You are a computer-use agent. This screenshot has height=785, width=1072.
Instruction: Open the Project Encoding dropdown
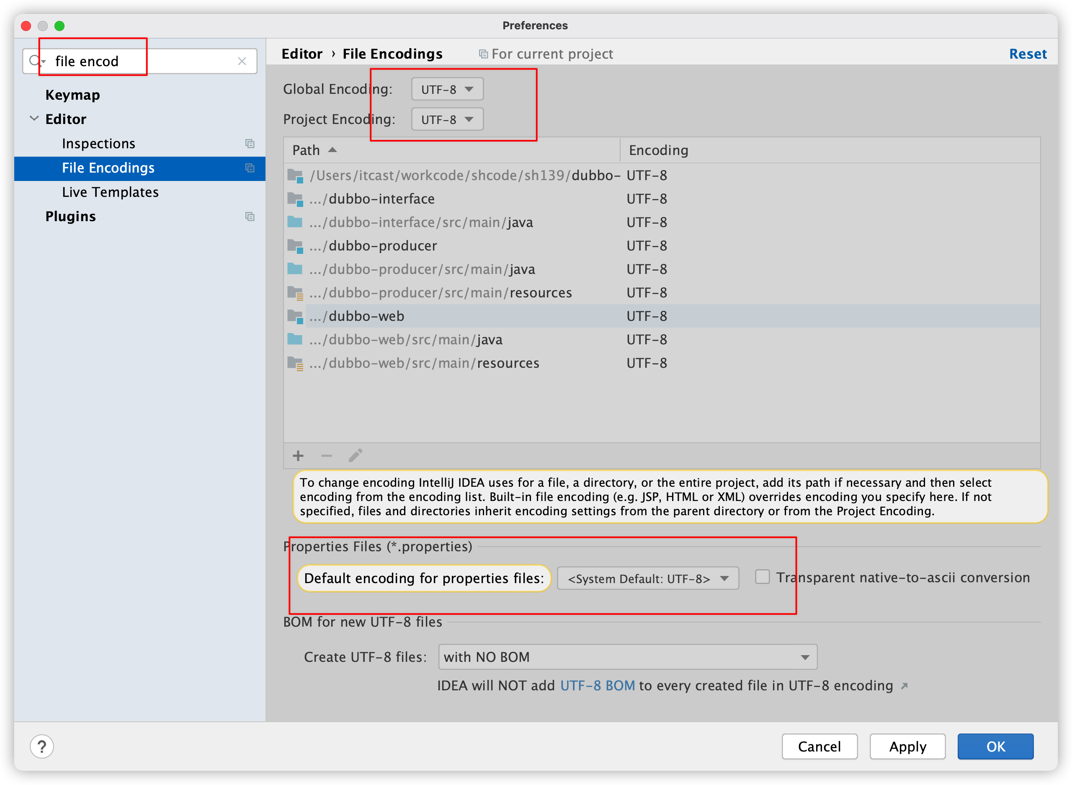click(447, 119)
